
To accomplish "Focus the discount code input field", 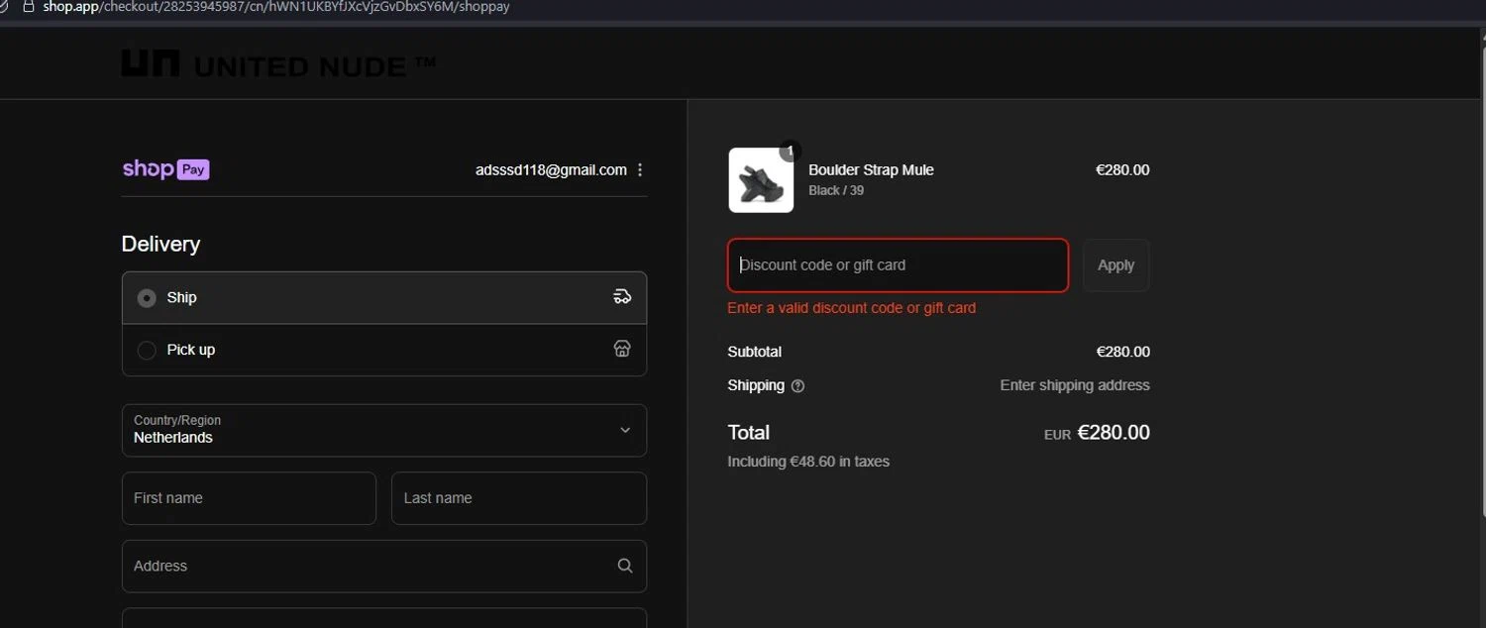I will [x=898, y=264].
